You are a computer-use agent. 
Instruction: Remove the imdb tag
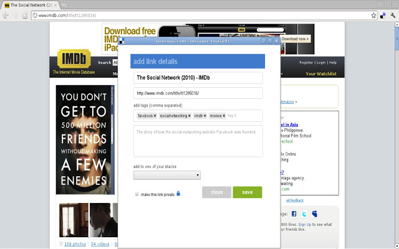point(204,116)
